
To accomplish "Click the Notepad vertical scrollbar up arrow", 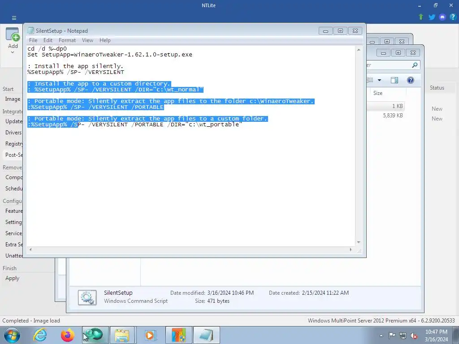I will click(x=359, y=50).
